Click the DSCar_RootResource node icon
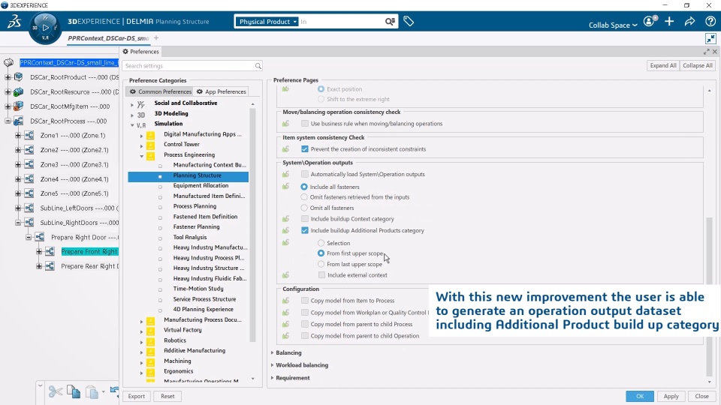The image size is (721, 405). [18, 91]
